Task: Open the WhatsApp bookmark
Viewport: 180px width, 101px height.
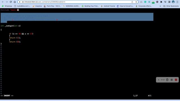Action: point(7,6)
